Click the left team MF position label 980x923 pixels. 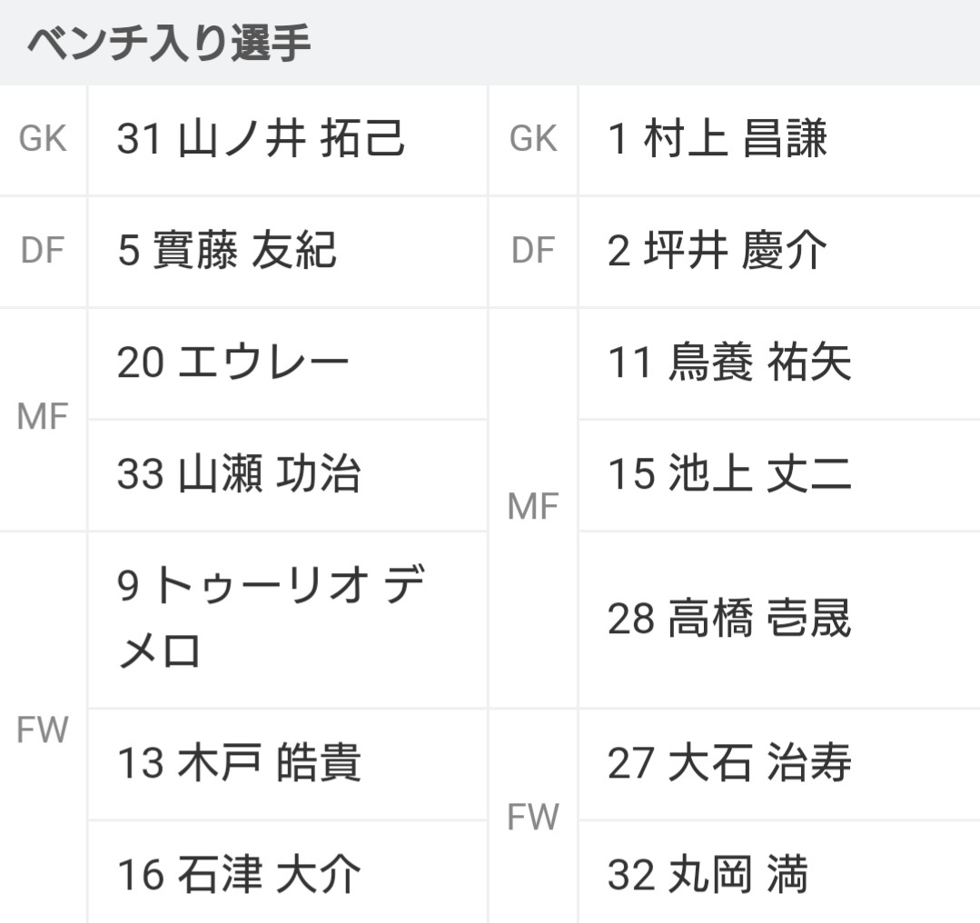point(43,416)
